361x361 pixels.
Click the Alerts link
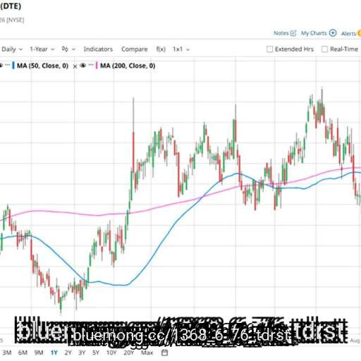348,34
